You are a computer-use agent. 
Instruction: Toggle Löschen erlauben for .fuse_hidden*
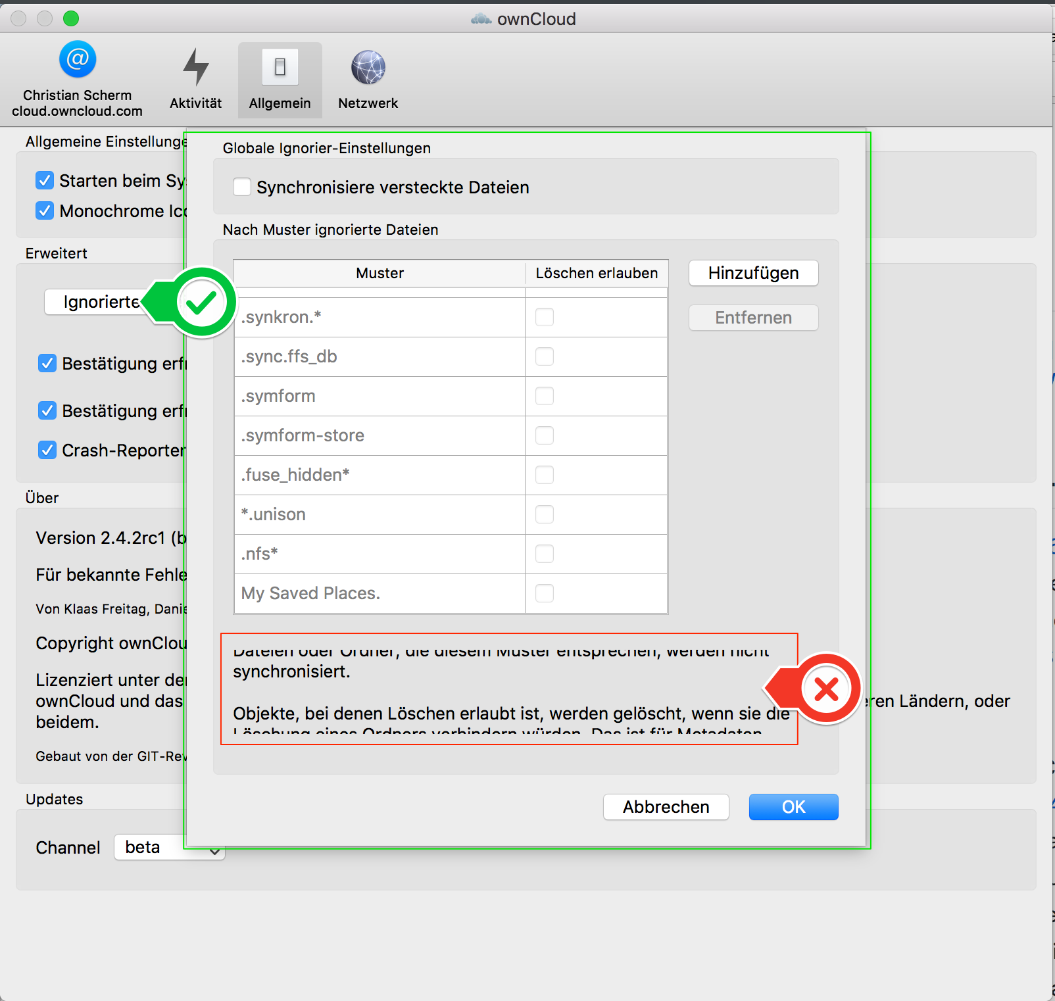544,475
